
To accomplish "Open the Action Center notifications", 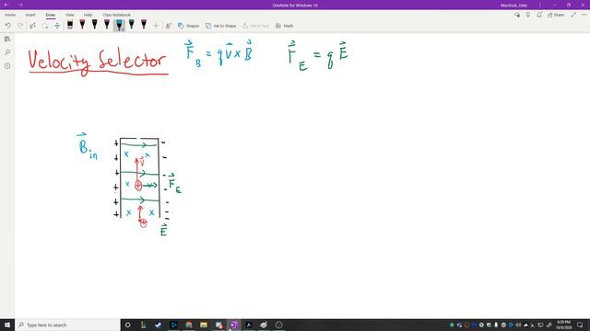I will click(x=580, y=325).
